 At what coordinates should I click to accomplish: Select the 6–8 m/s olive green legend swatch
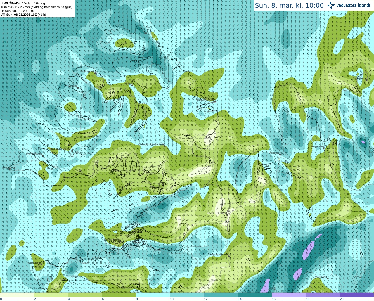(119, 295)
